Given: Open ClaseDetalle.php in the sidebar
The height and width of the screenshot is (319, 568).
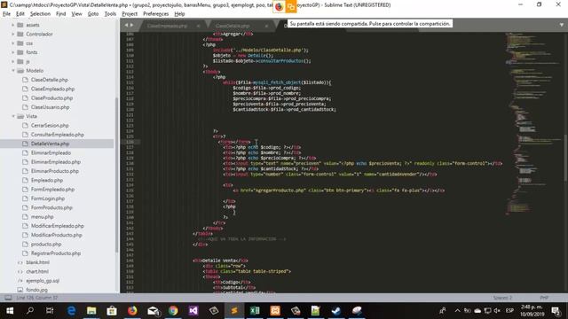Looking at the screenshot, I should pos(50,80).
